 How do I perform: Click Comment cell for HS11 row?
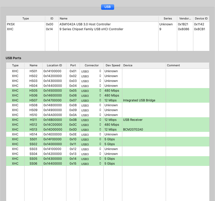[188, 120]
